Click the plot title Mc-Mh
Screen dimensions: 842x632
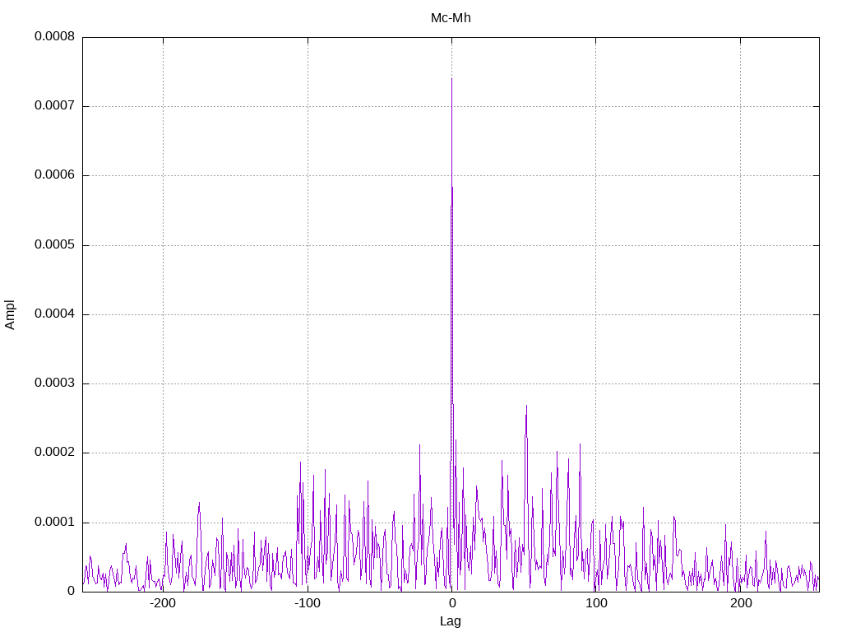click(451, 17)
